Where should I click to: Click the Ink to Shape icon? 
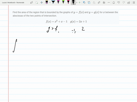[89, 3]
